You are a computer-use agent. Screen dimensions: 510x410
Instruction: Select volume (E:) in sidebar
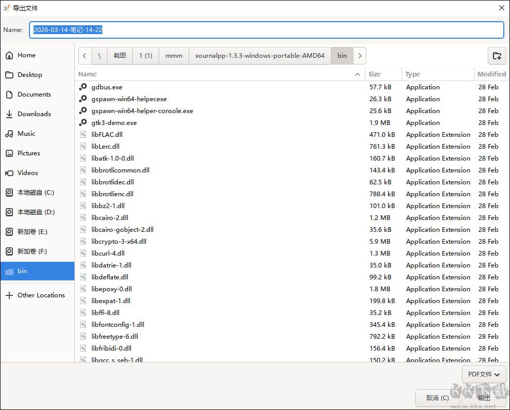click(x=37, y=231)
